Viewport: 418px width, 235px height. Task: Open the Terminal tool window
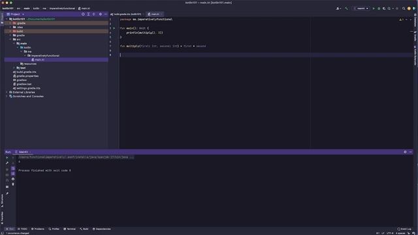pos(70,229)
